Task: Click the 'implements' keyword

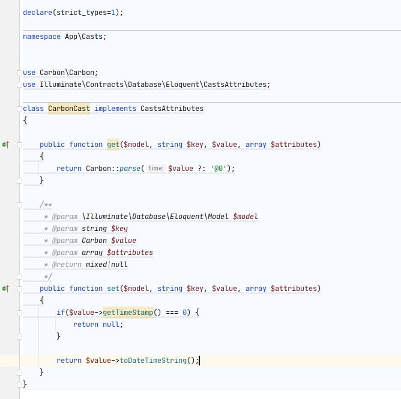Action: pos(115,109)
